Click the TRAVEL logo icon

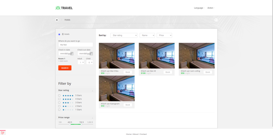(x=58, y=8)
